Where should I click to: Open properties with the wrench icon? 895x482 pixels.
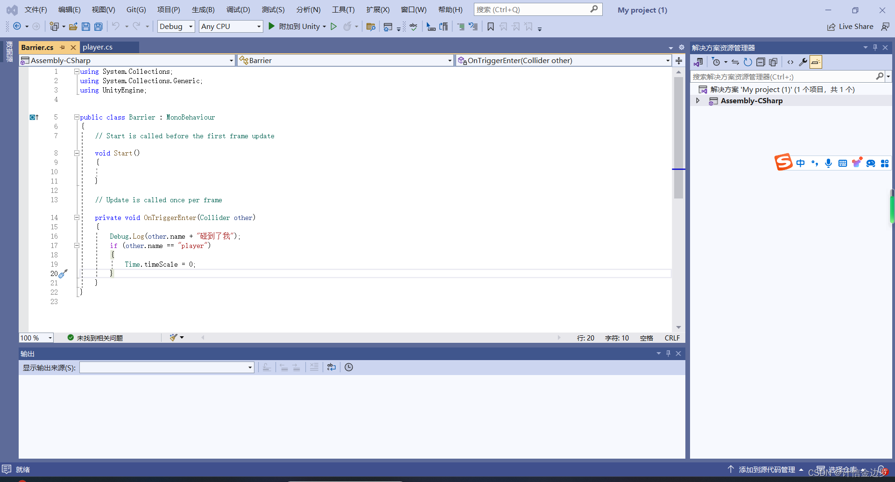click(803, 62)
